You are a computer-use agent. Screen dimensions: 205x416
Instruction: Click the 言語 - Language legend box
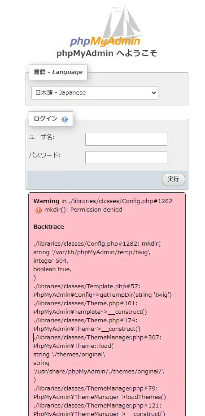pos(58,72)
